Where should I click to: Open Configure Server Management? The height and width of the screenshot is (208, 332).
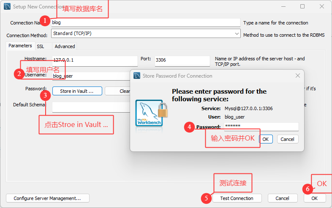tap(48, 198)
